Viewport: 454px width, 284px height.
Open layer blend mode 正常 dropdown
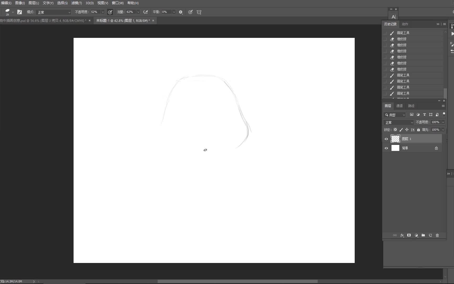tap(399, 123)
